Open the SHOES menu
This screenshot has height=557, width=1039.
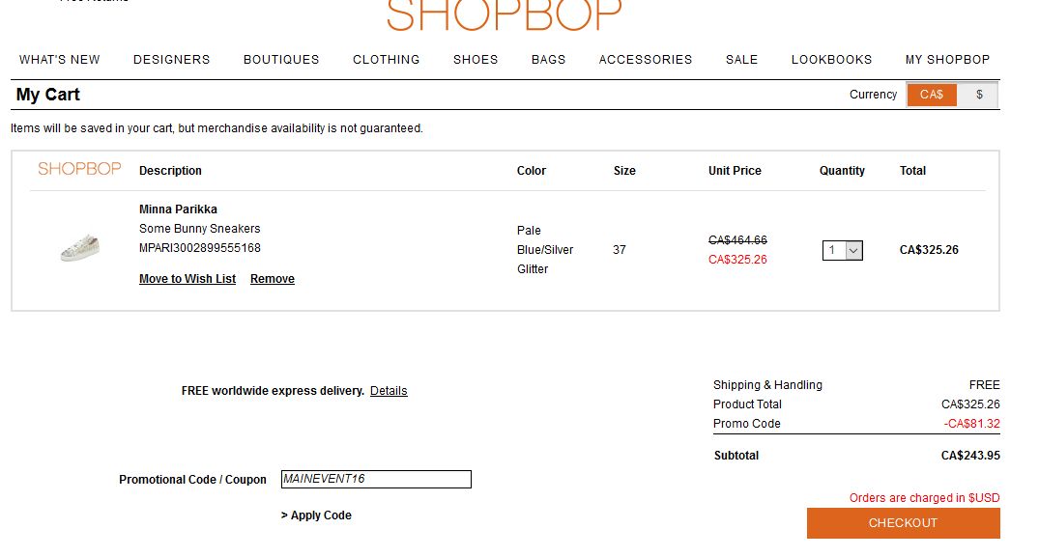coord(476,60)
